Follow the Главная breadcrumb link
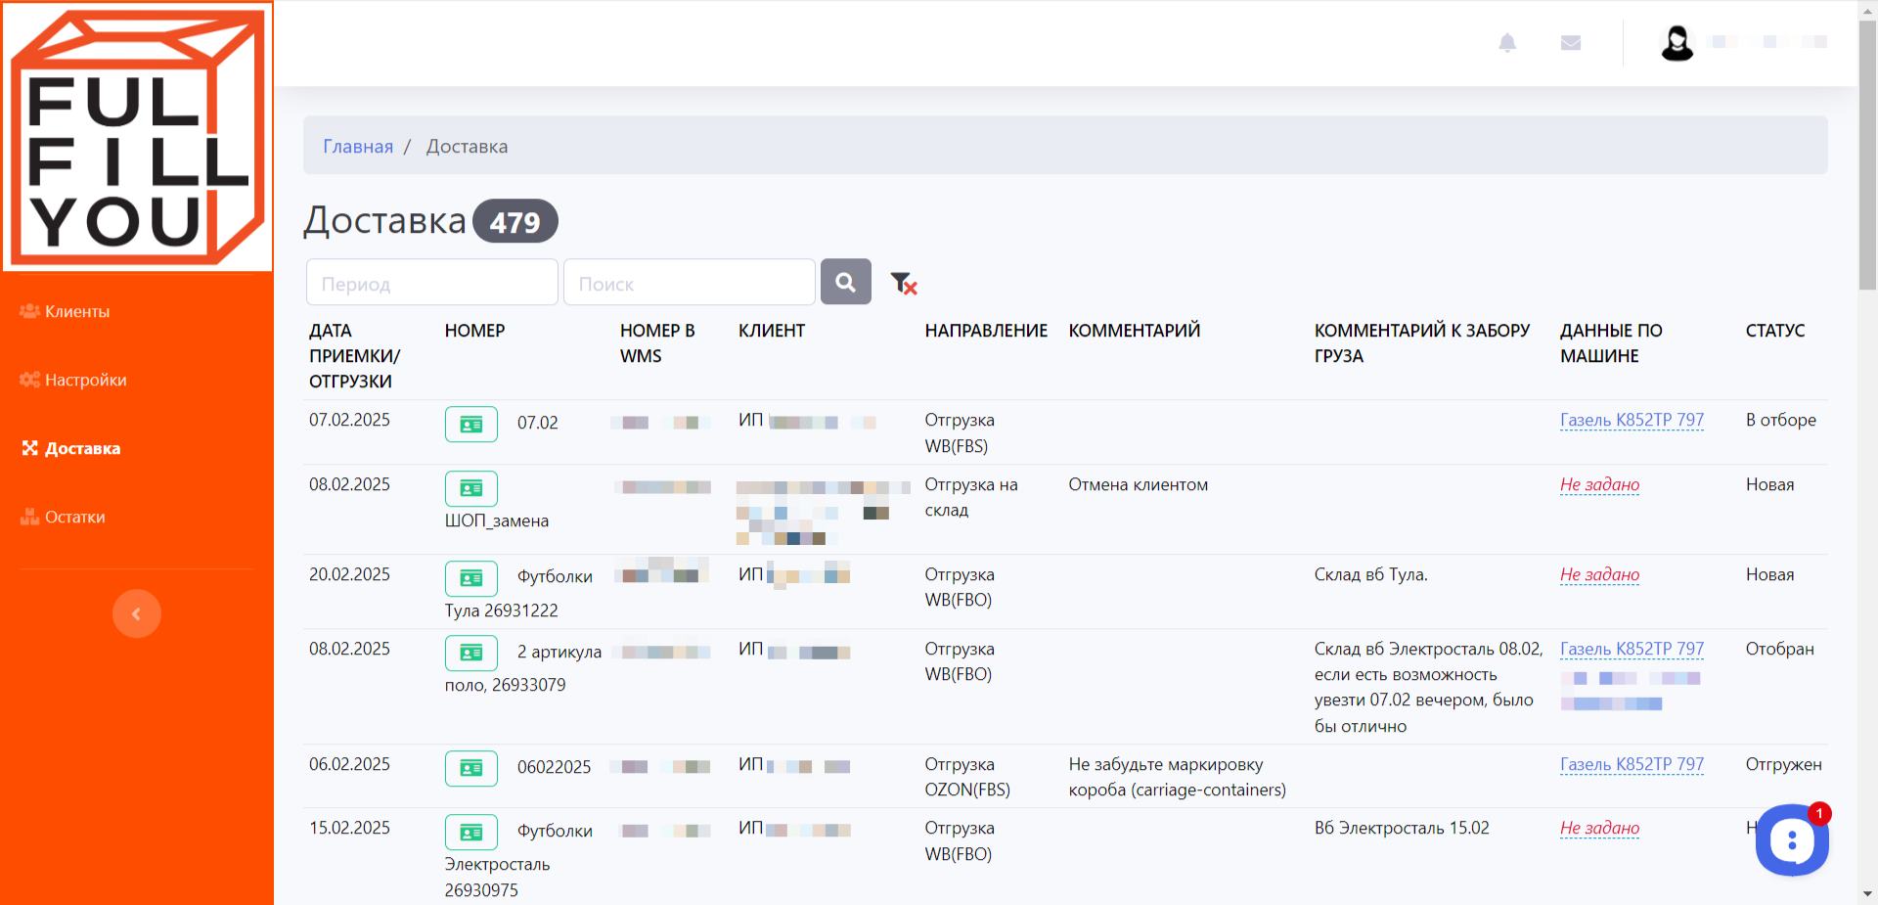Viewport: 1878px width, 905px height. click(358, 146)
